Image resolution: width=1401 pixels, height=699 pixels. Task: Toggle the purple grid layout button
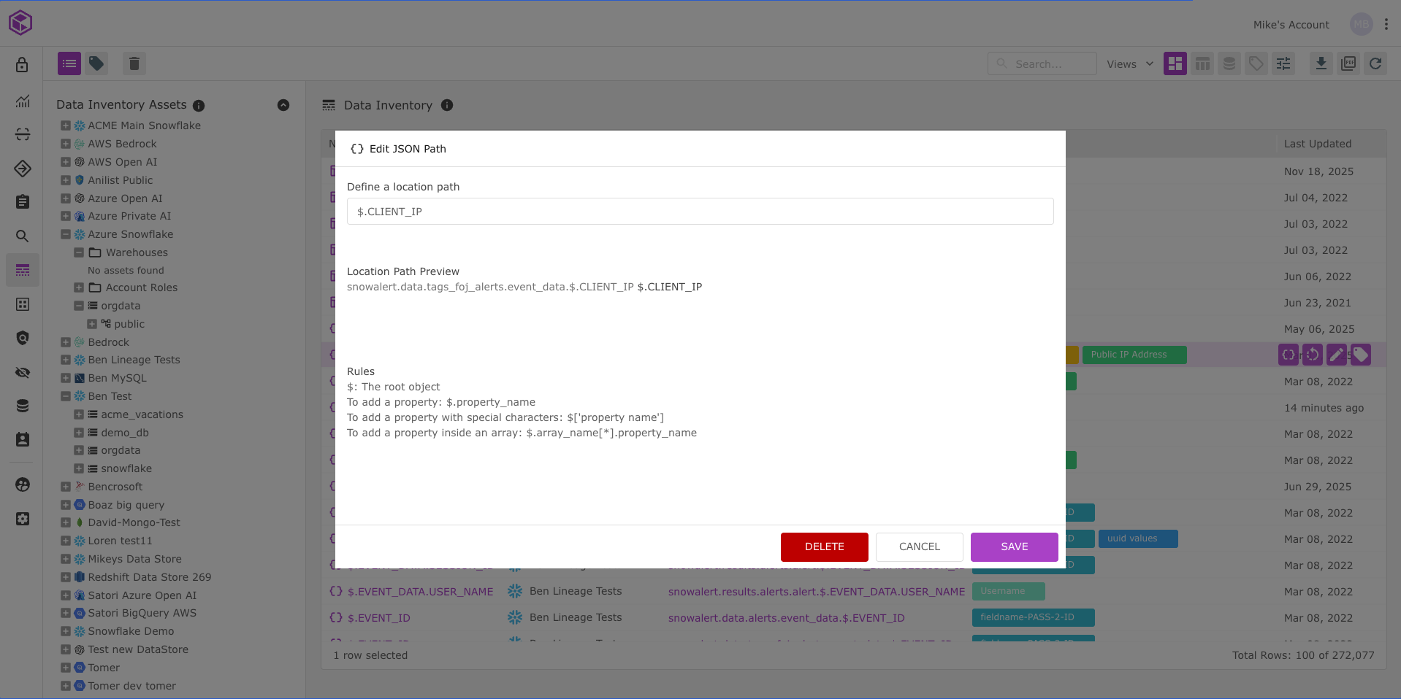(x=1175, y=64)
